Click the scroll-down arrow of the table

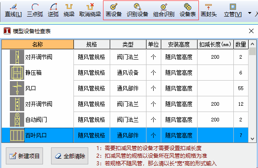pos(252,139)
